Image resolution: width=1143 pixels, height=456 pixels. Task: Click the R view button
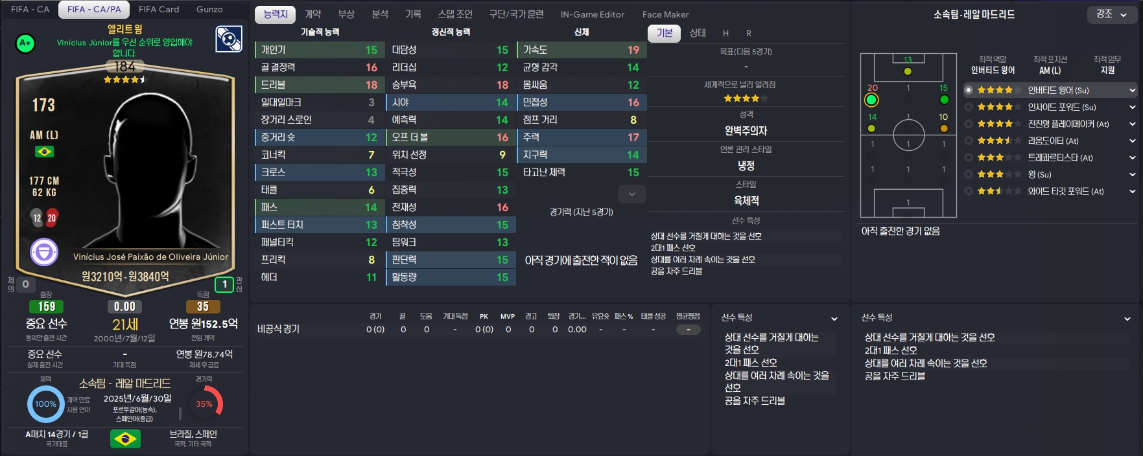click(x=748, y=33)
